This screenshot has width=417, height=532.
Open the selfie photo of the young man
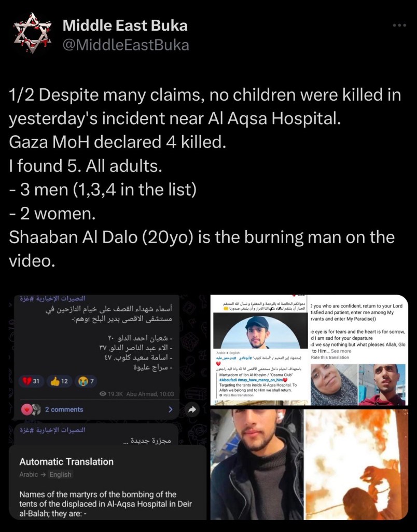[256, 464]
